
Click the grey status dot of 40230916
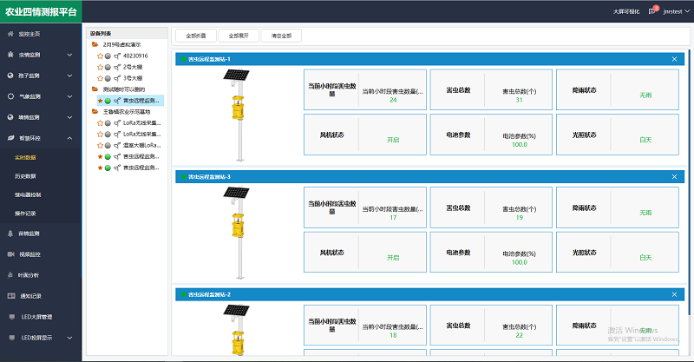point(108,56)
